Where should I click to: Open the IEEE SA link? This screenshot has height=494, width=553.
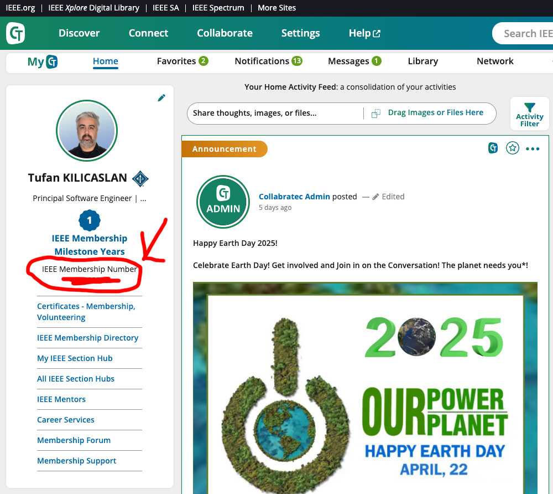(166, 8)
